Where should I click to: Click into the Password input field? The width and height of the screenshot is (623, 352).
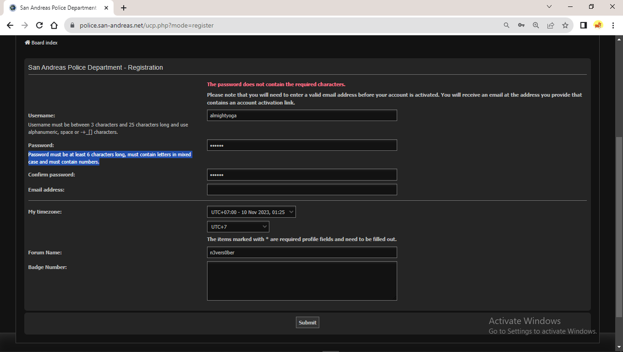302,145
